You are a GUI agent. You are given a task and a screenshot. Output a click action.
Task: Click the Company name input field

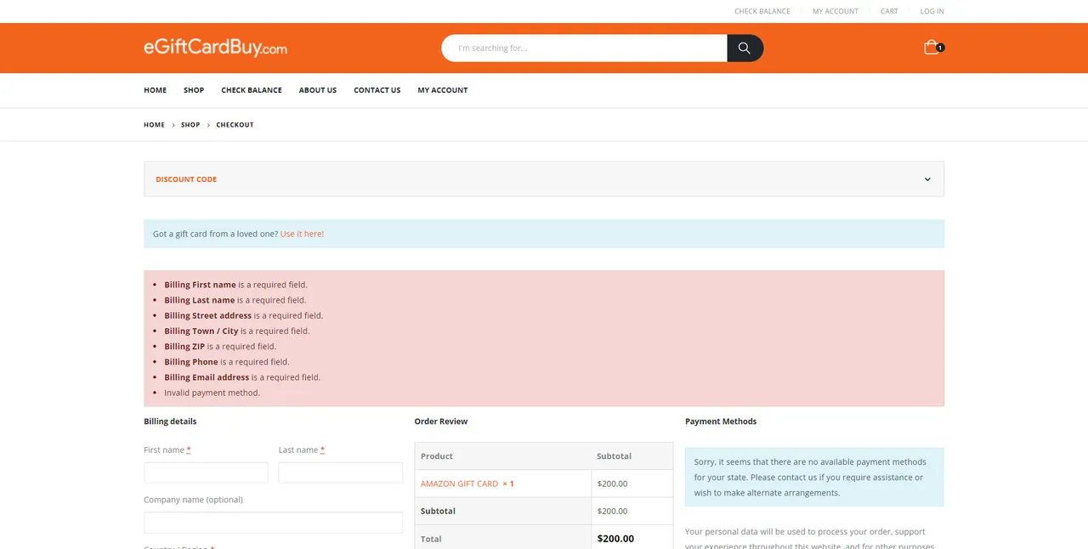(x=274, y=523)
